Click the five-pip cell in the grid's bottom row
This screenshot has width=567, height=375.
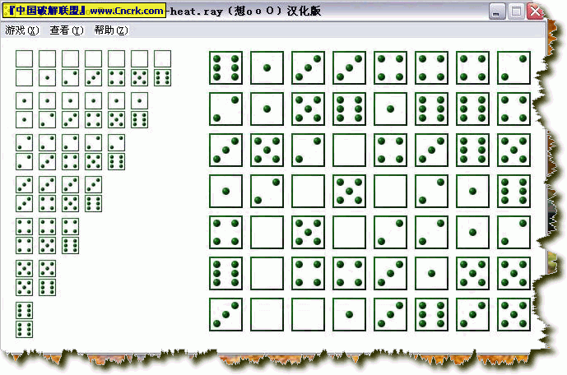514,315
